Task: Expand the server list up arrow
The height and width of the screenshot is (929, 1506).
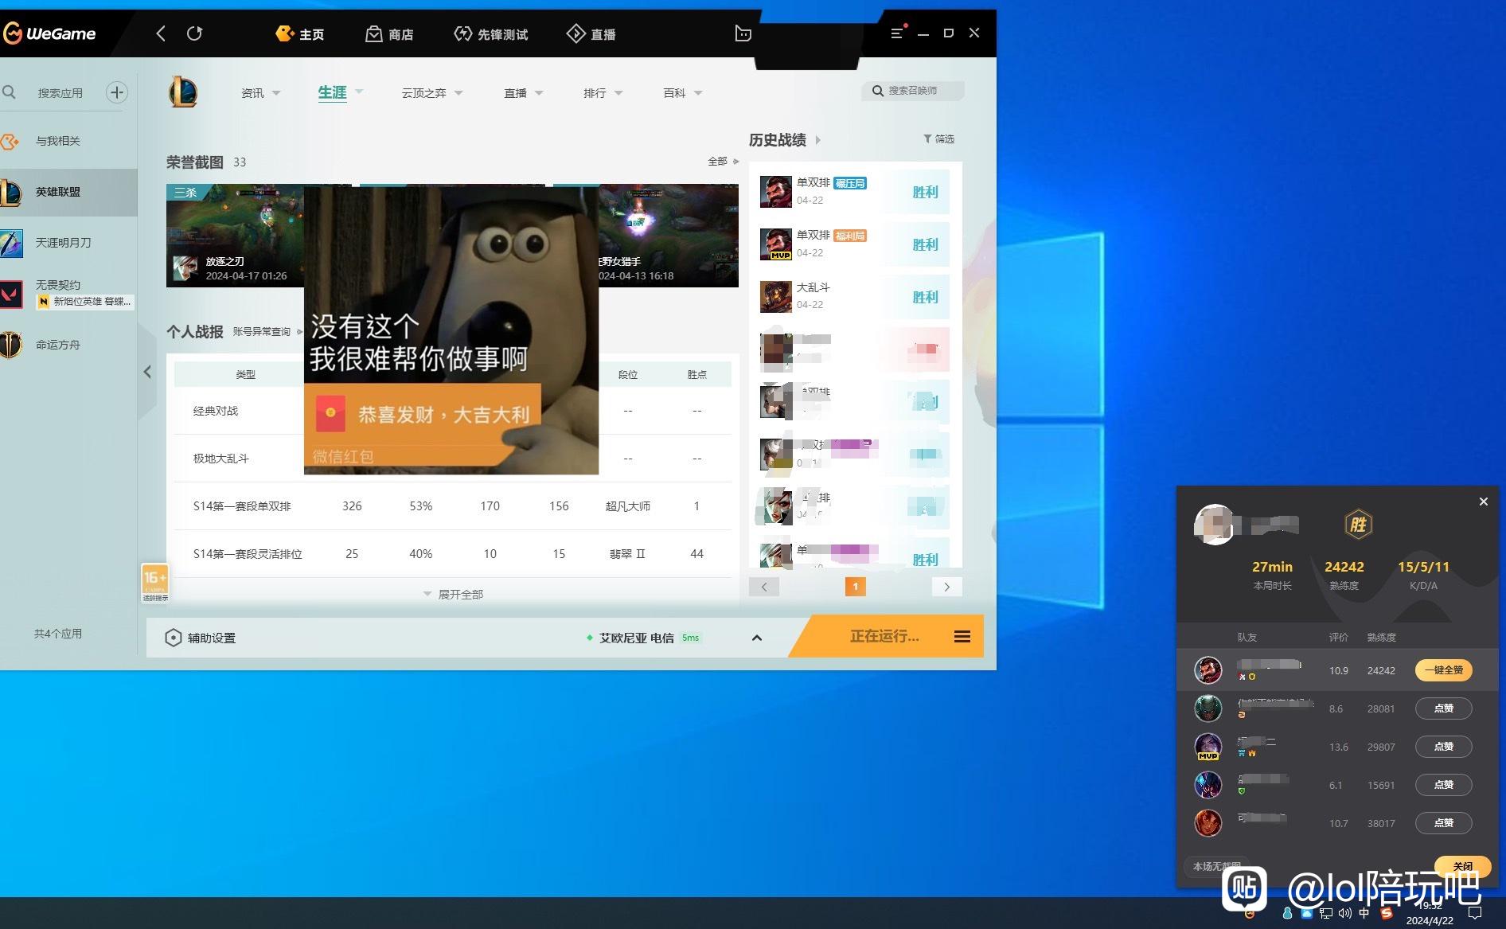Action: pyautogui.click(x=757, y=638)
